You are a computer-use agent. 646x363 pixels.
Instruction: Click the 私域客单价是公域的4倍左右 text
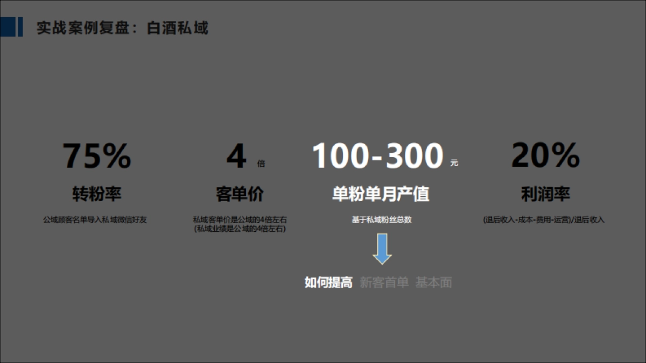click(240, 219)
